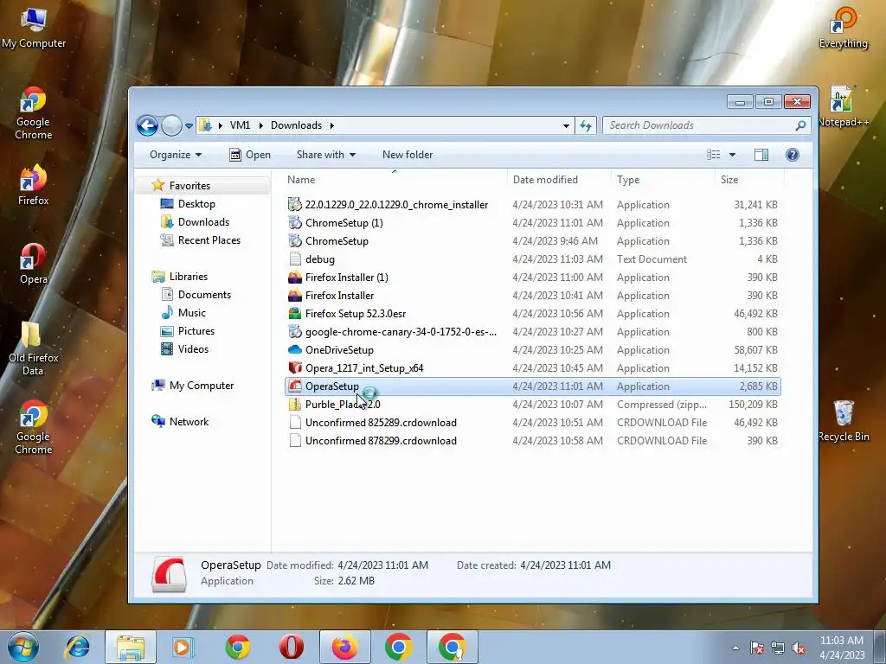Click the search magnifier icon
This screenshot has width=886, height=664.
[800, 125]
